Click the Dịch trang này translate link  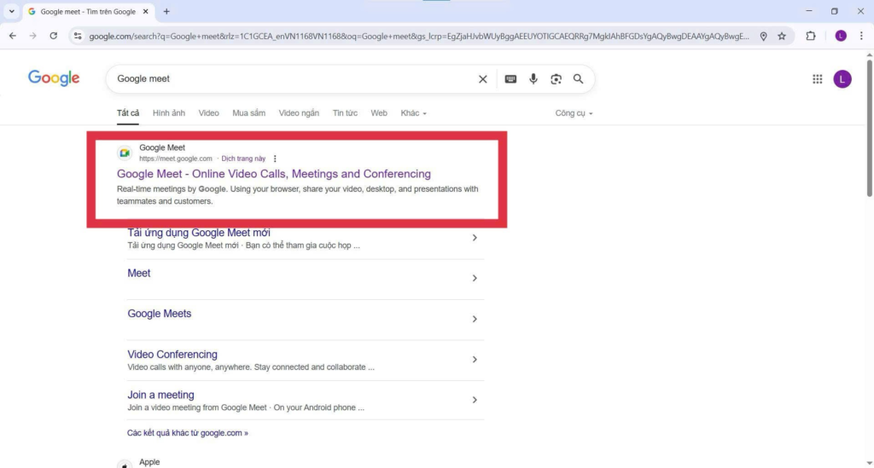(243, 159)
